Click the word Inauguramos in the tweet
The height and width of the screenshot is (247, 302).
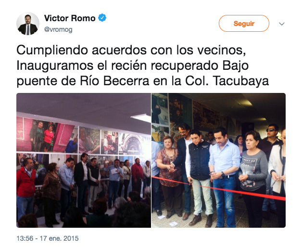coord(55,65)
